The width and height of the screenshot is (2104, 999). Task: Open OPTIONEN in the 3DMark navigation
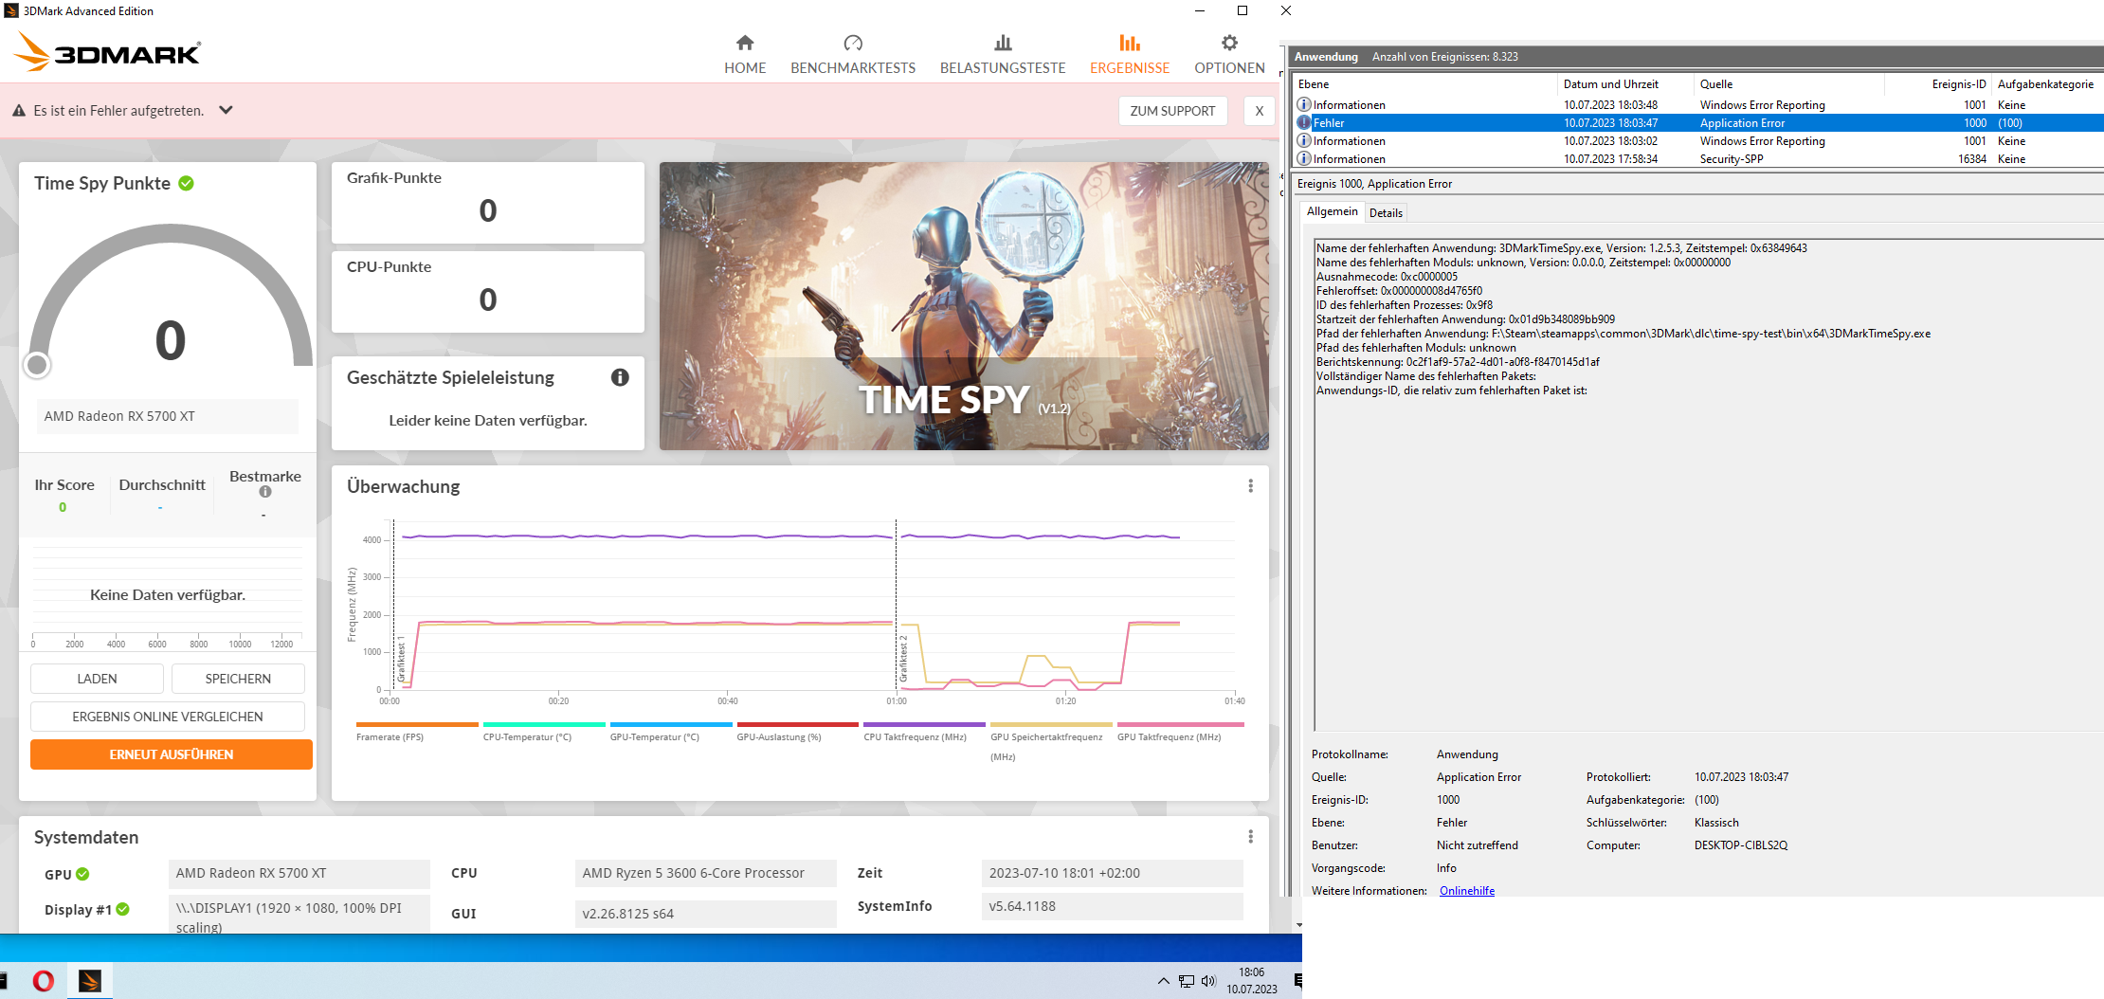coord(1229,54)
